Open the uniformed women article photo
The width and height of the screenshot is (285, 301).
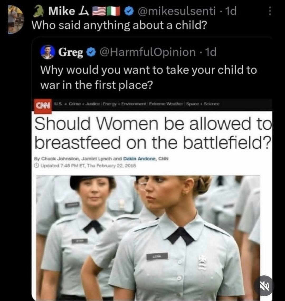point(148,238)
